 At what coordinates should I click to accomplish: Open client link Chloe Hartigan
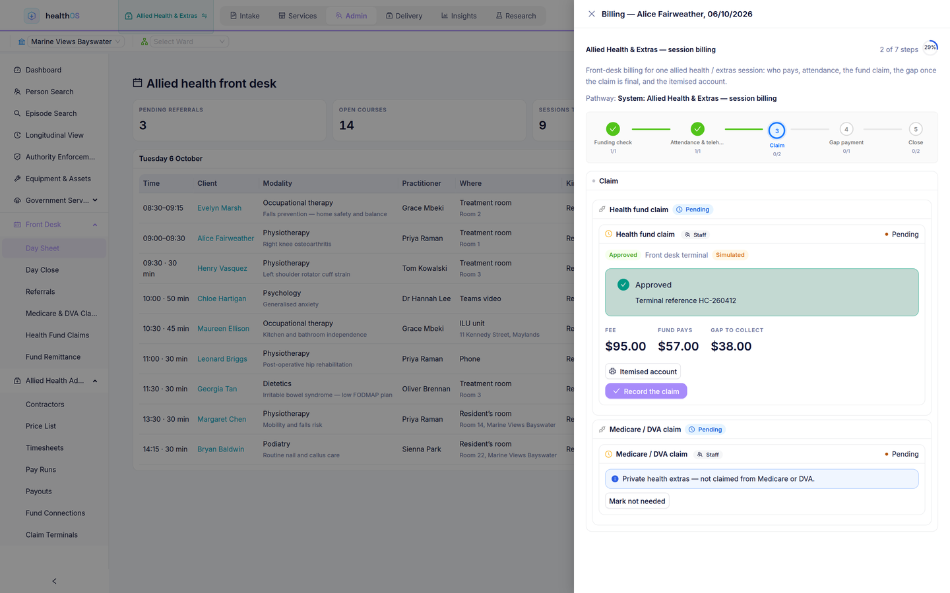[x=222, y=299]
